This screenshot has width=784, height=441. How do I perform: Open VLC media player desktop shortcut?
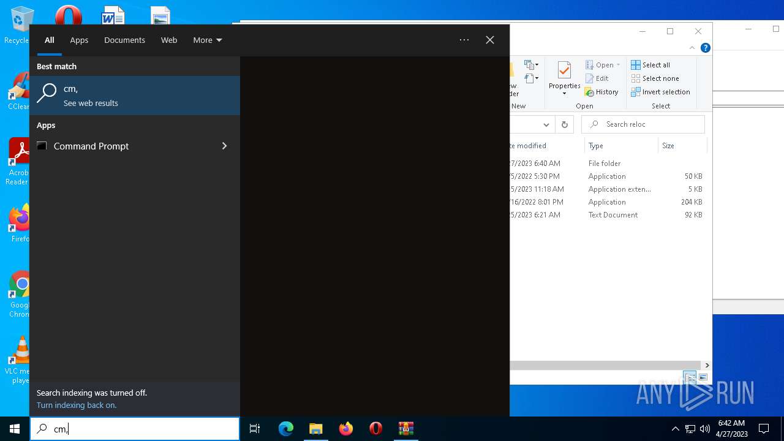[17, 360]
